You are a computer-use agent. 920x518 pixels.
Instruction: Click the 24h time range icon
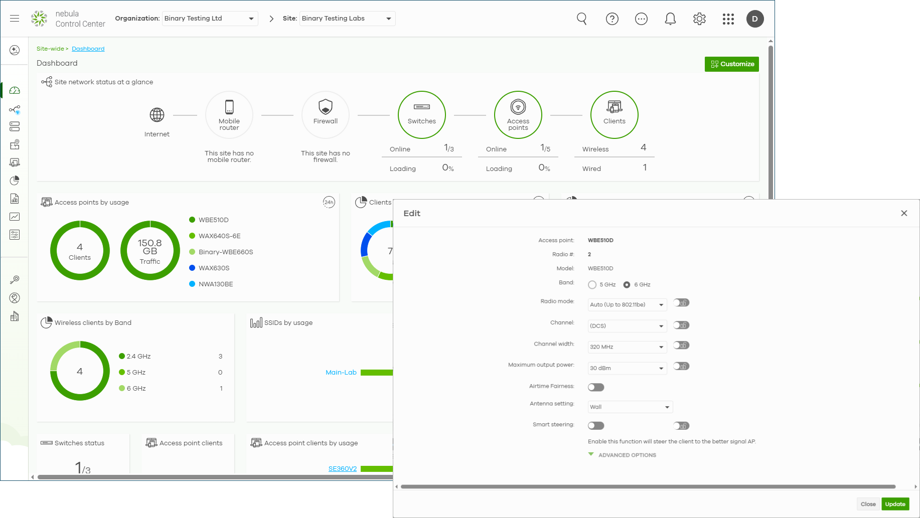(x=329, y=202)
